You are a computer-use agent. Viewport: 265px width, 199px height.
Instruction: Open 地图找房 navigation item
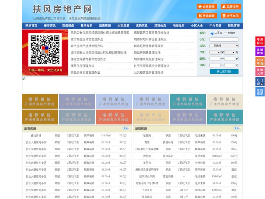click(179, 26)
